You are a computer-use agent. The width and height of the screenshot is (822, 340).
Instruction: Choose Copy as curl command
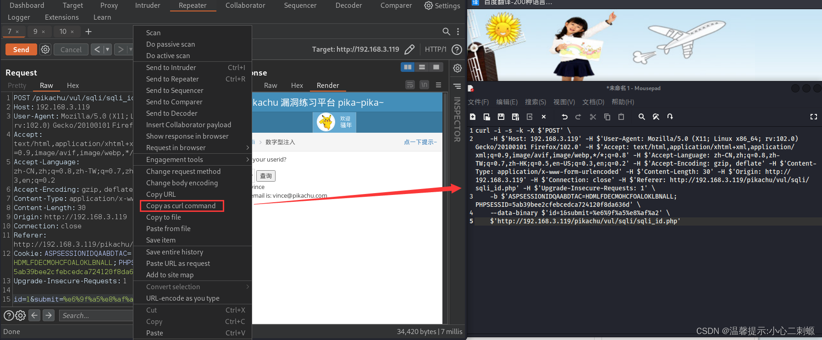click(x=182, y=206)
